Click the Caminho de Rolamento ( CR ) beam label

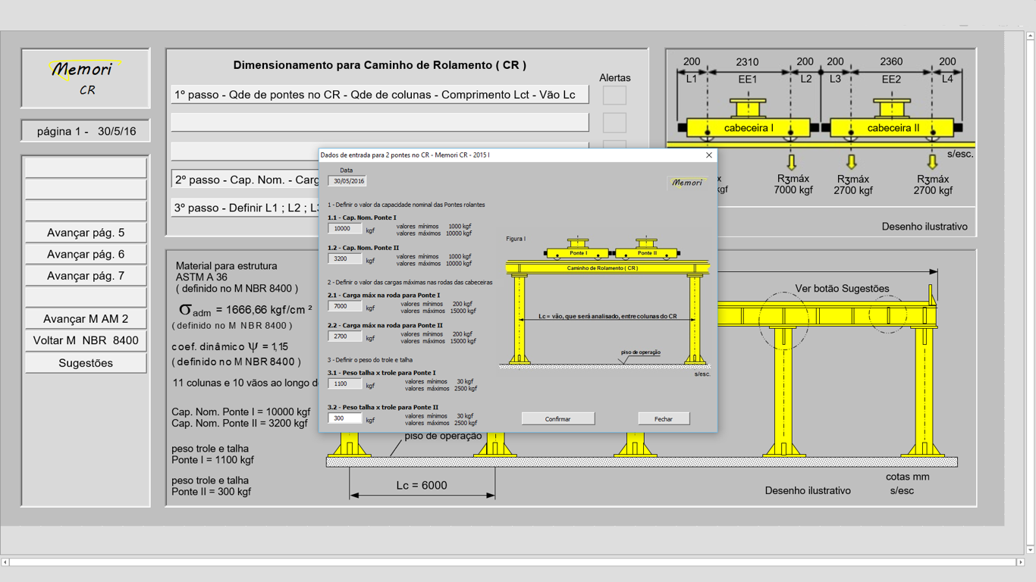(x=602, y=268)
